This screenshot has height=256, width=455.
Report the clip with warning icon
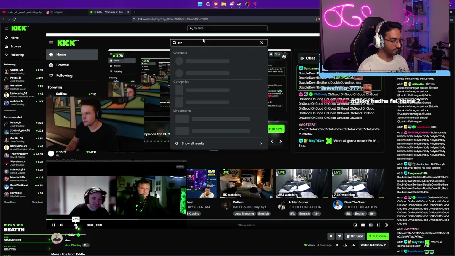(x=353, y=245)
